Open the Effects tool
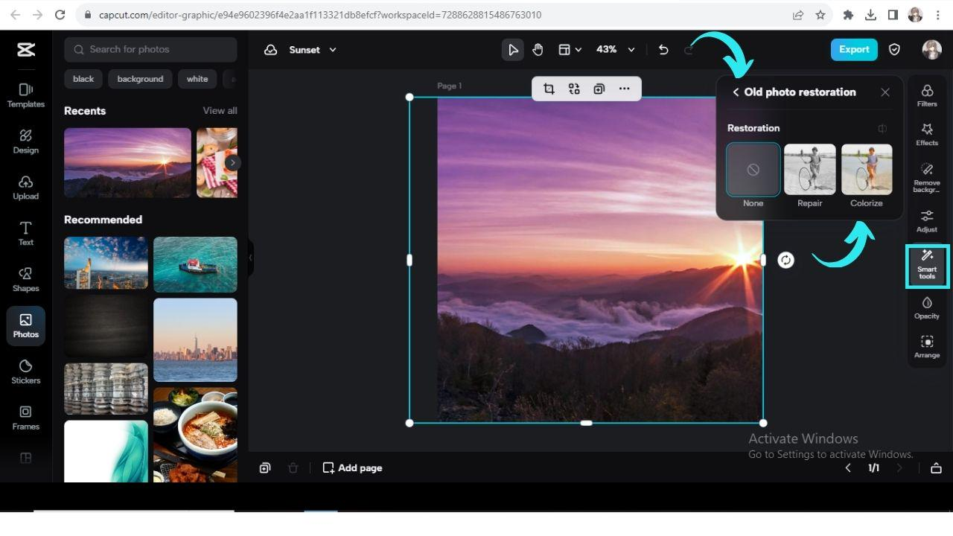Image resolution: width=953 pixels, height=536 pixels. point(927,135)
